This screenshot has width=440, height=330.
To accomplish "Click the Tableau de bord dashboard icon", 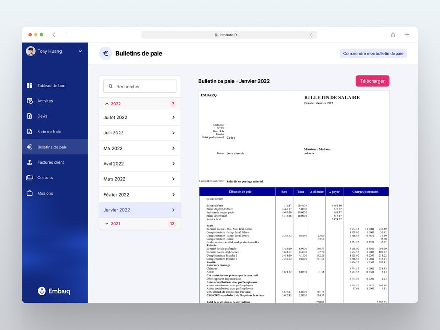I will (30, 86).
